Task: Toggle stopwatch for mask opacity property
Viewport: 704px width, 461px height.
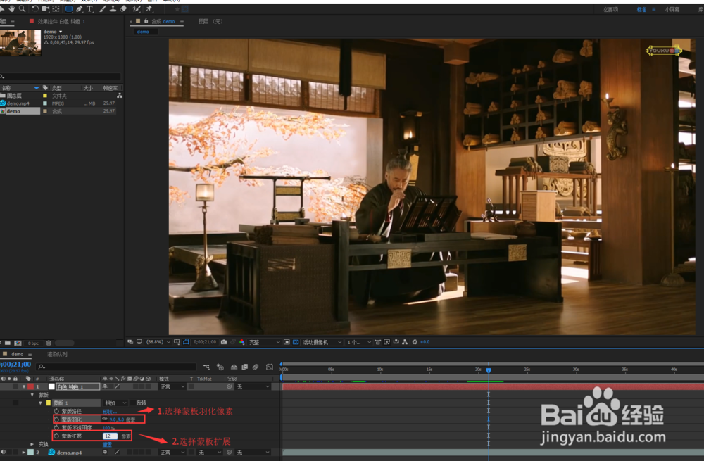Action: point(56,428)
